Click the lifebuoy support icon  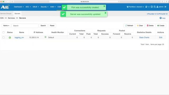[152, 7]
